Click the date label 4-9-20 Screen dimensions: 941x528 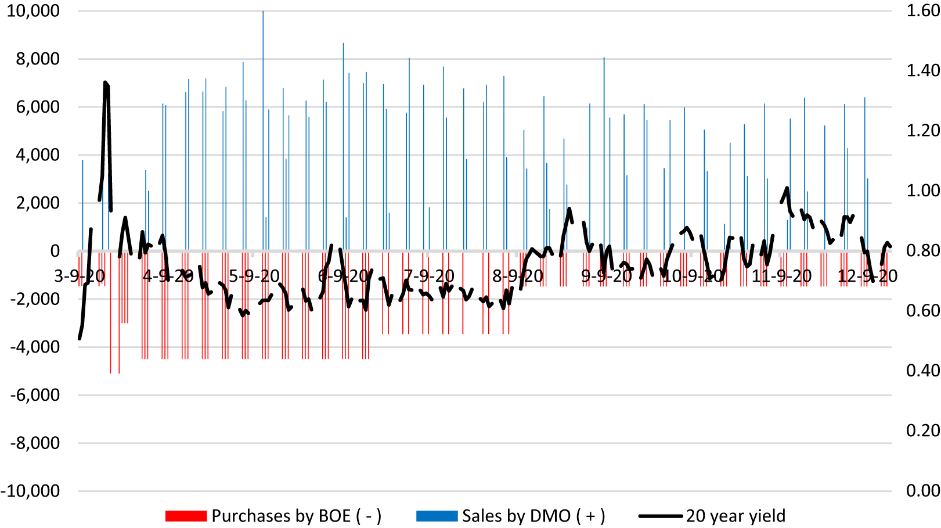pos(168,276)
